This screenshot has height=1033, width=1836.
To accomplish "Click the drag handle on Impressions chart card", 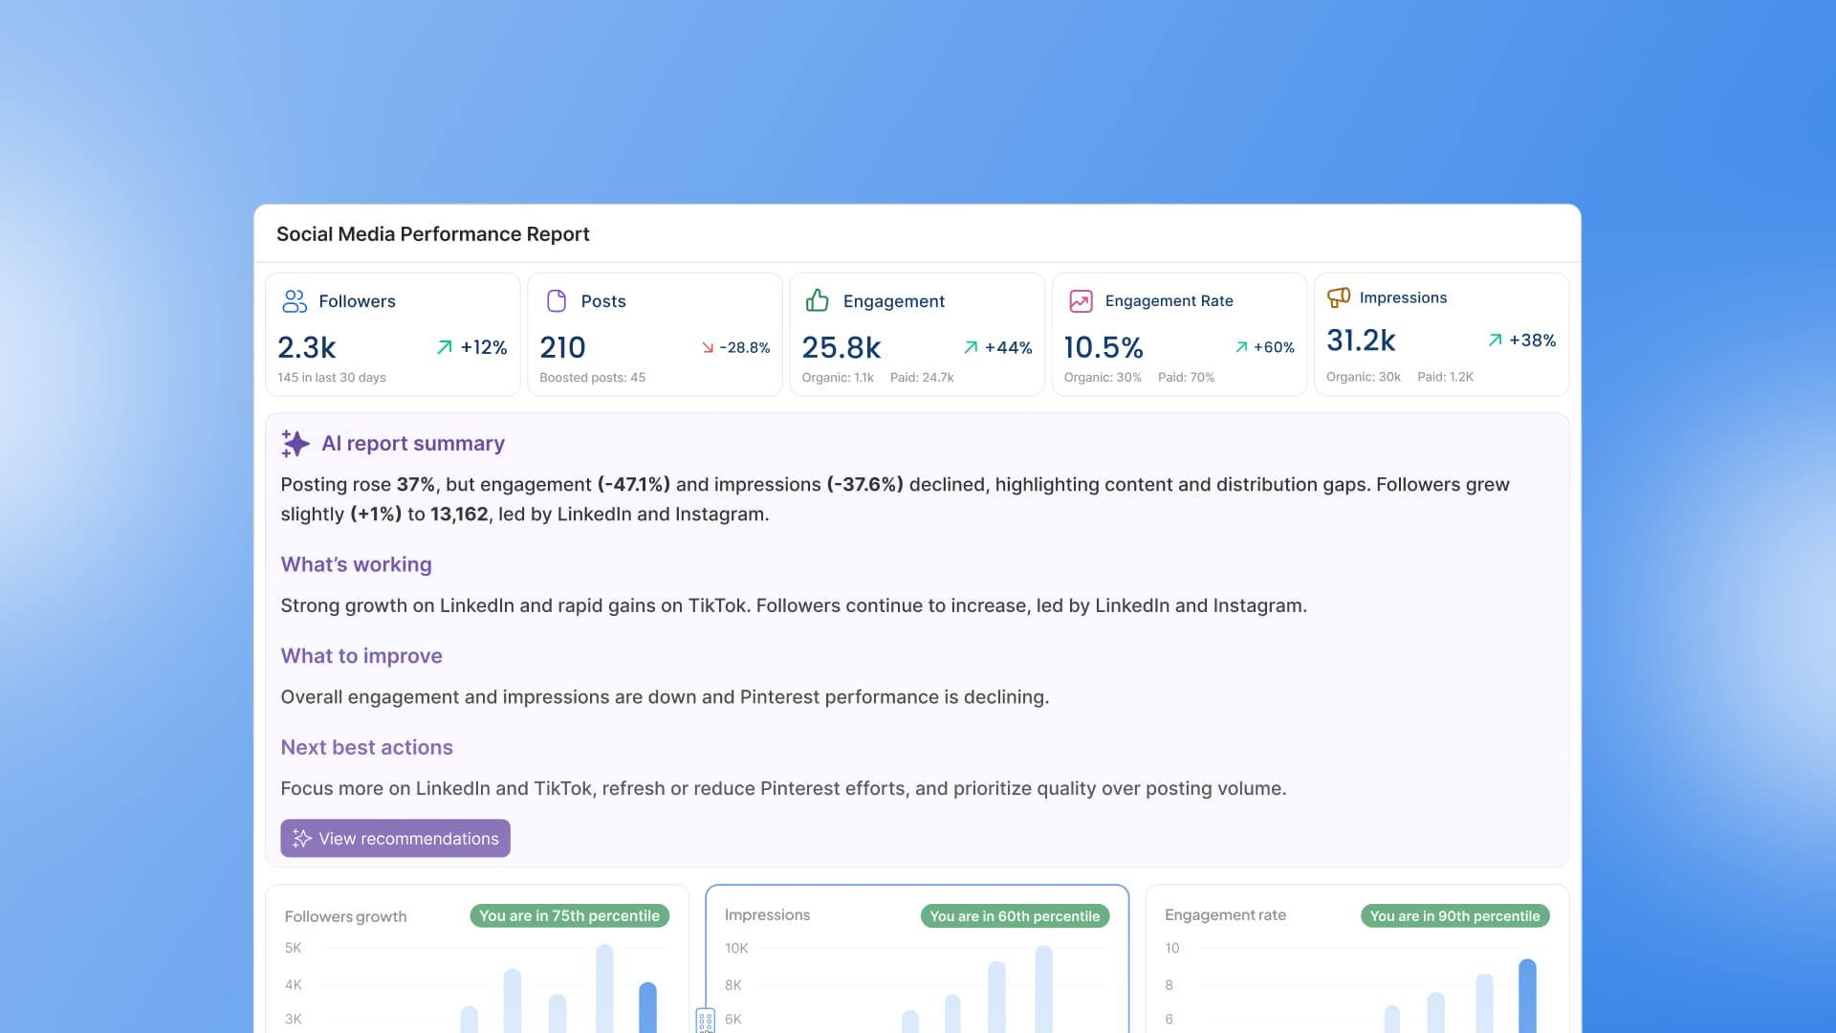I will (706, 1021).
